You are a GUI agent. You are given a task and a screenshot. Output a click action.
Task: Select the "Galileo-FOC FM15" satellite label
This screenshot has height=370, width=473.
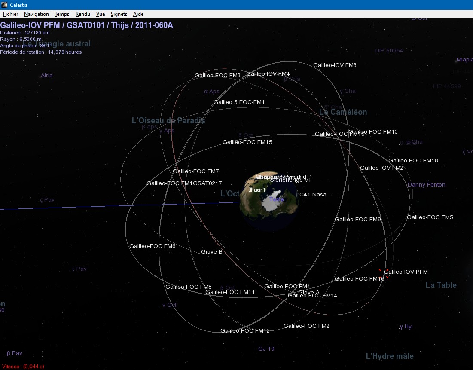(x=247, y=142)
